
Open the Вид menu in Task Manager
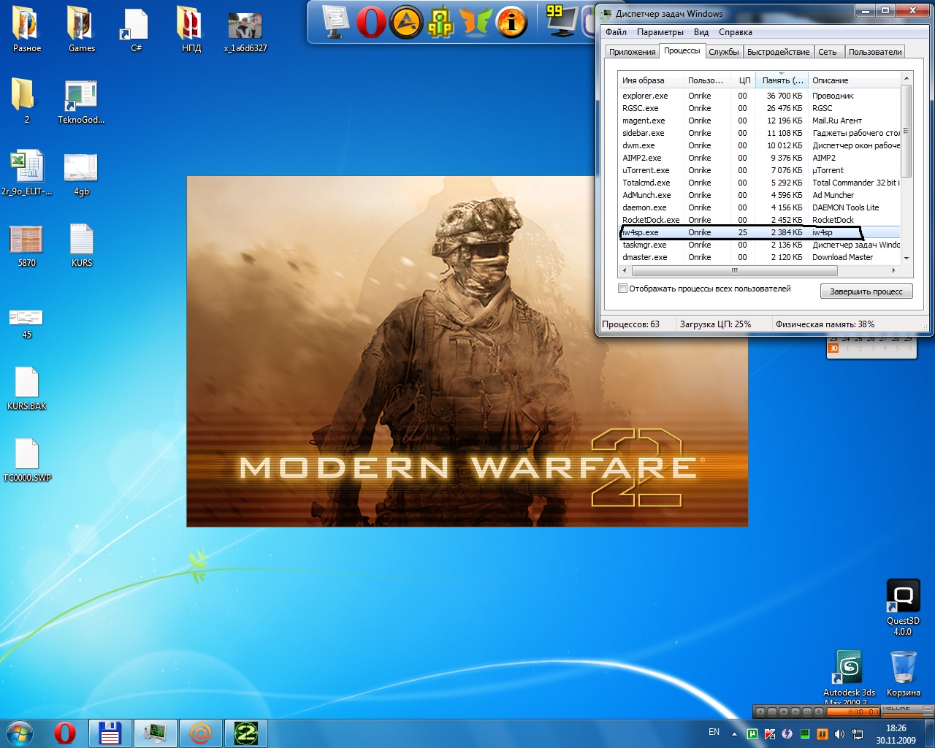(x=701, y=32)
